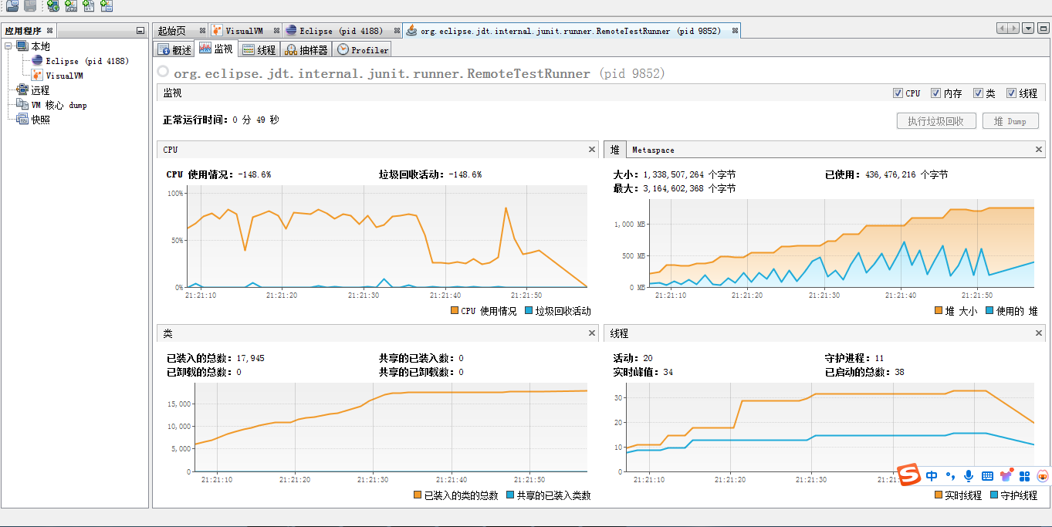
Task: Maximize the editor window area icon
Action: (x=1043, y=29)
